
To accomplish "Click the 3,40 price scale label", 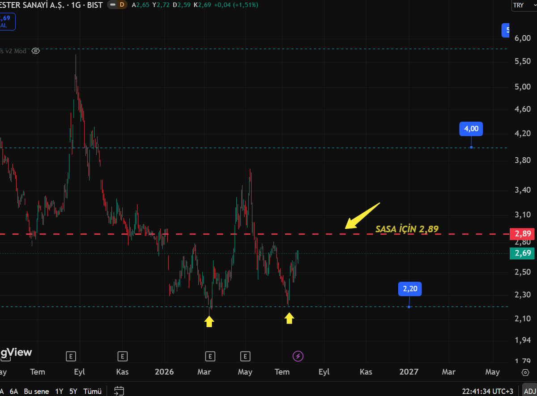I will point(523,190).
